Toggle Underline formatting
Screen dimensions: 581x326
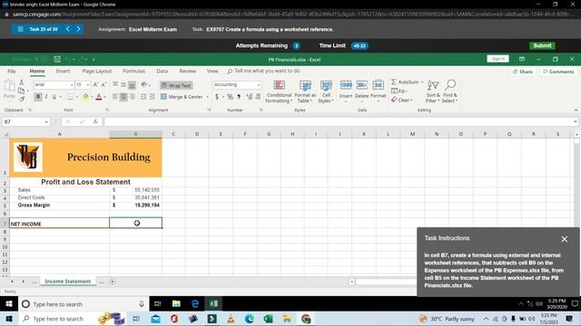coord(54,97)
